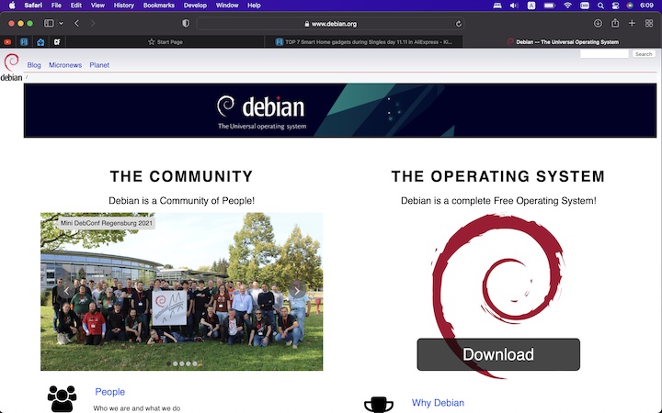Add a new tab with plus icon

point(632,23)
